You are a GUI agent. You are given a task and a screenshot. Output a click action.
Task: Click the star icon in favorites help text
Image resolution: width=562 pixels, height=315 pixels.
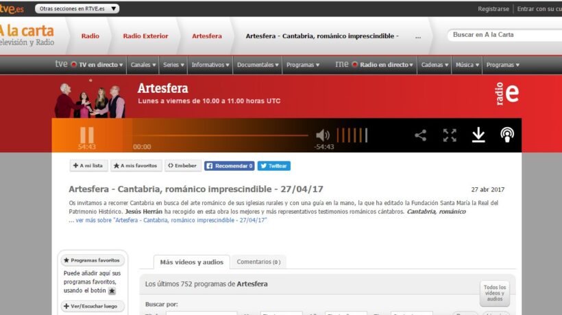pos(112,290)
